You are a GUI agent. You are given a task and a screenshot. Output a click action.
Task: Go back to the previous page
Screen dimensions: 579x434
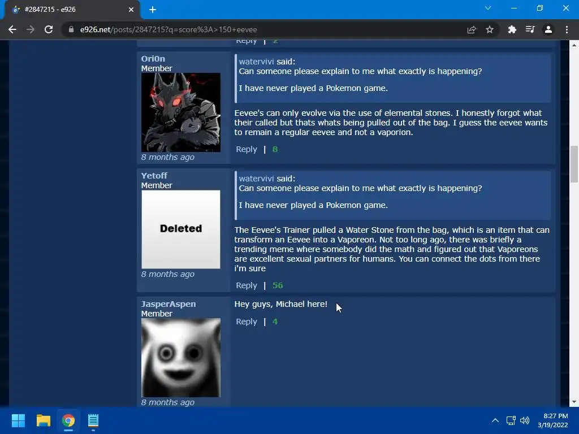pyautogui.click(x=12, y=29)
